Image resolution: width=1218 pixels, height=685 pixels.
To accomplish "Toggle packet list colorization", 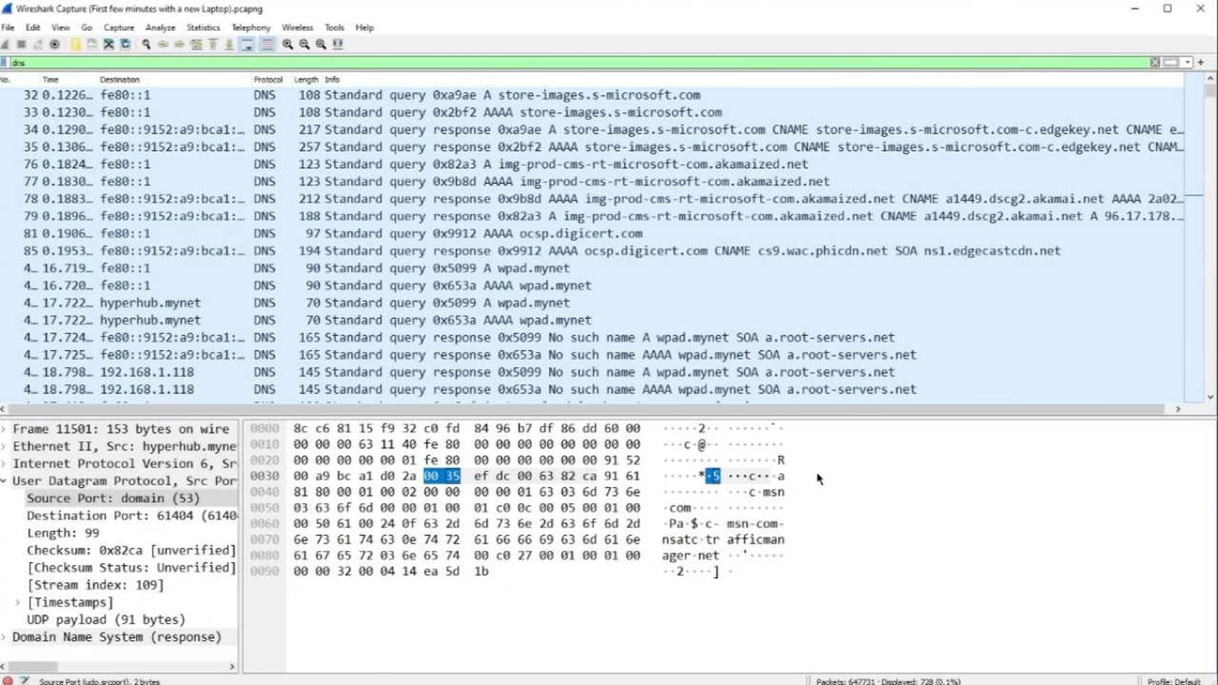I will pos(268,44).
